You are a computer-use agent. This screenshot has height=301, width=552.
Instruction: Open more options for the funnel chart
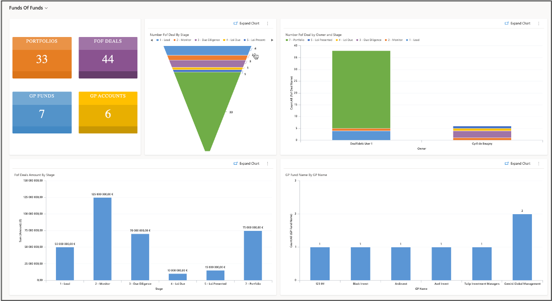click(x=267, y=23)
